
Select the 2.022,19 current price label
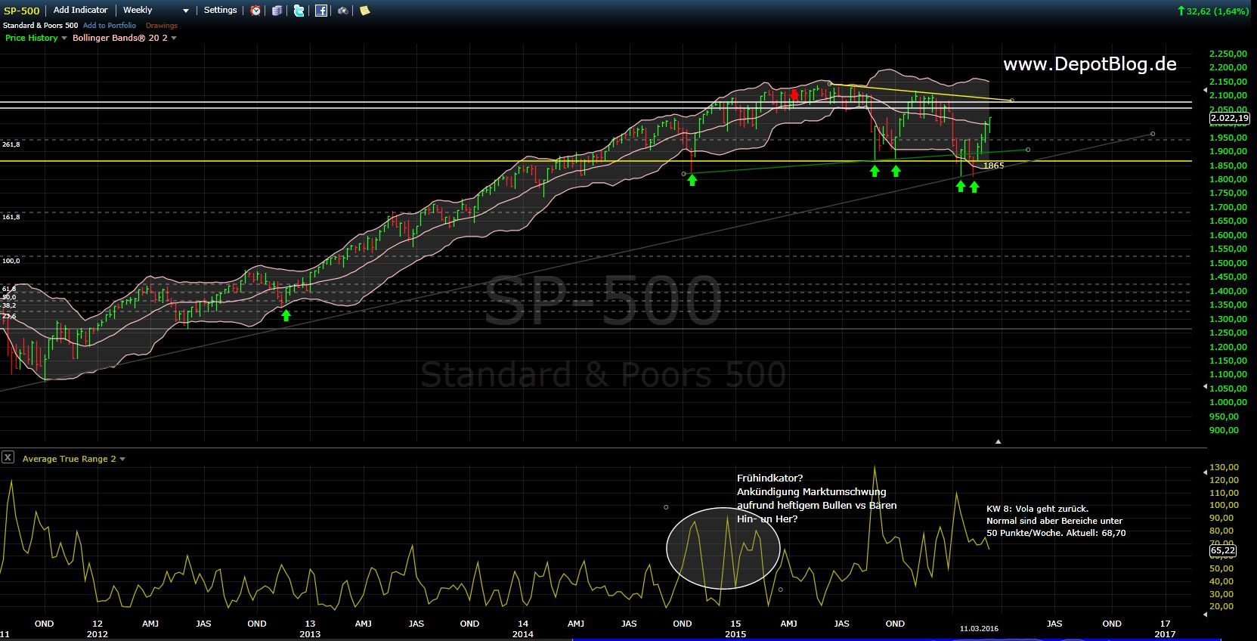click(1229, 118)
